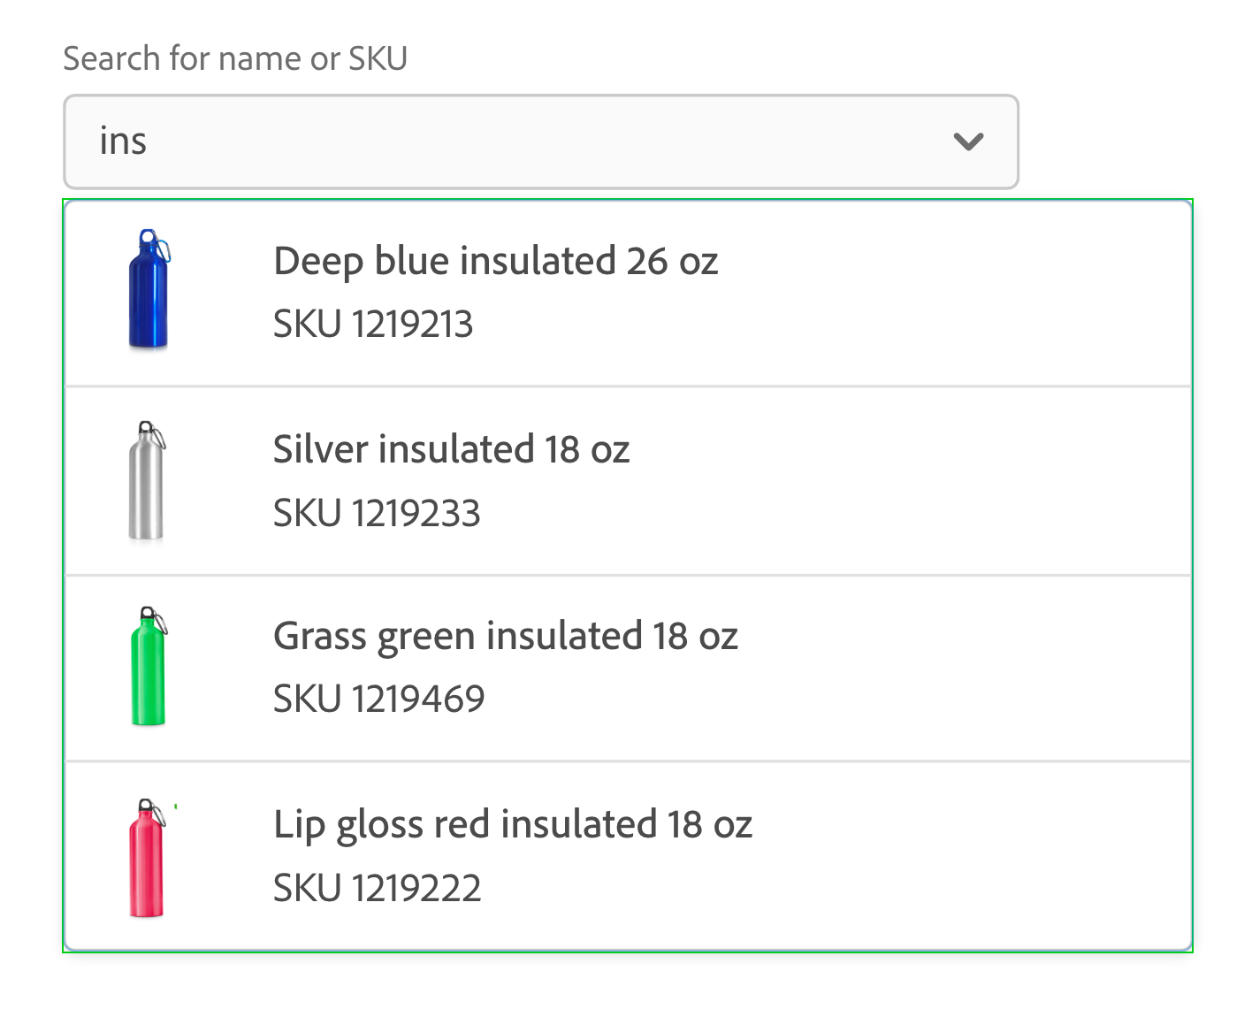Click SKU 1219233 text
The image size is (1252, 1017).
(376, 514)
